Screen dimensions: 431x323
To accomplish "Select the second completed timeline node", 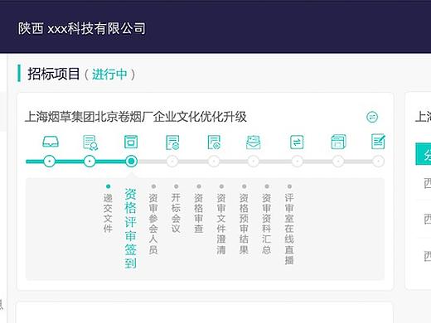I will (x=90, y=161).
